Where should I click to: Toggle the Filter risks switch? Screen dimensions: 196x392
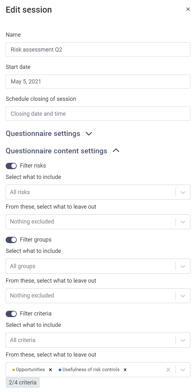(11, 166)
